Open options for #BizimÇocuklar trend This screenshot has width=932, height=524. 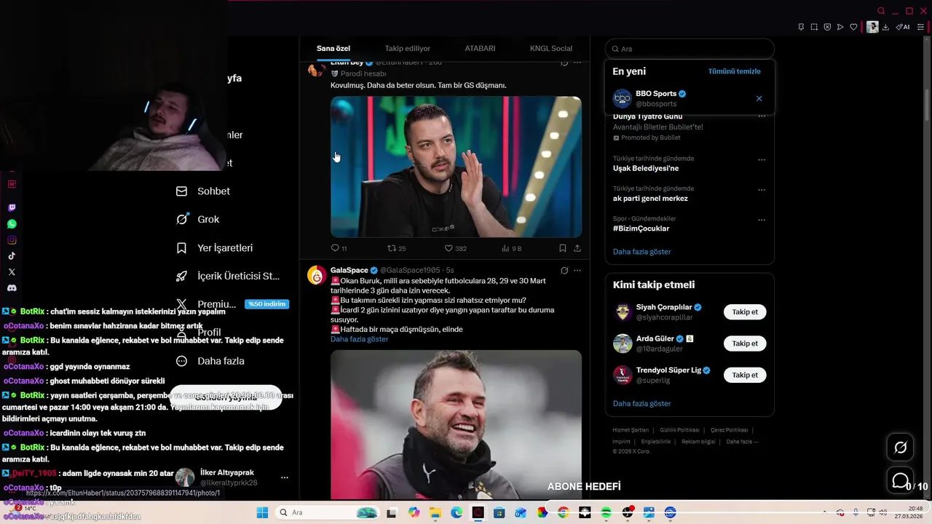pyautogui.click(x=762, y=220)
